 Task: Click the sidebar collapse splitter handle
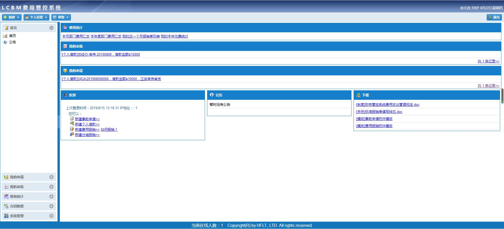pos(59,122)
